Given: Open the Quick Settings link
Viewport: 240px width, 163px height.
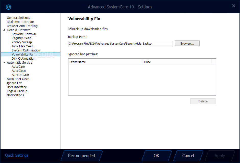Looking at the screenshot, I should (17, 155).
